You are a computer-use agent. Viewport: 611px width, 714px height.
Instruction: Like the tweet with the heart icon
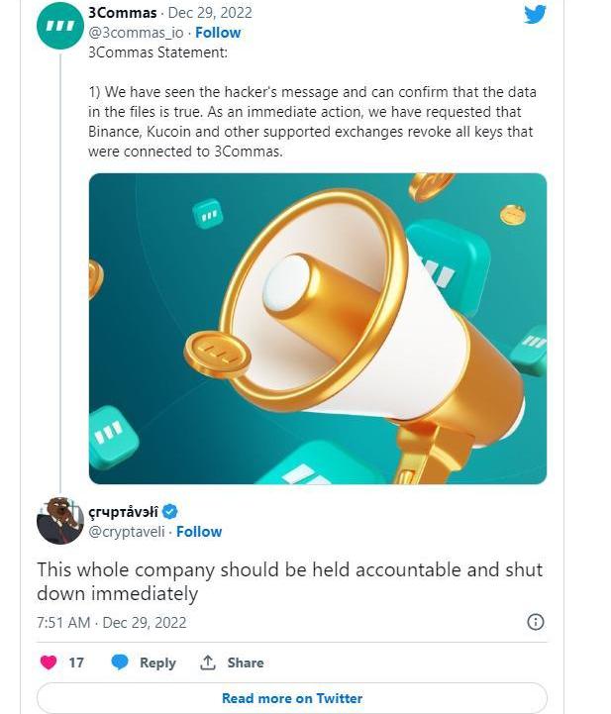point(48,663)
